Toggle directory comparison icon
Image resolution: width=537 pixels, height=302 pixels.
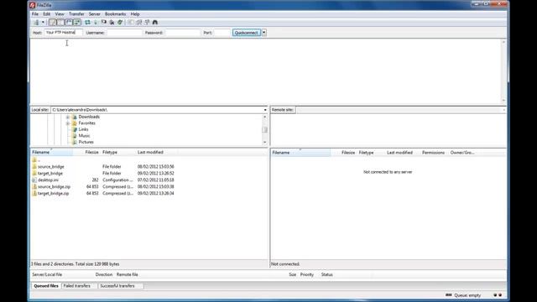[139, 23]
